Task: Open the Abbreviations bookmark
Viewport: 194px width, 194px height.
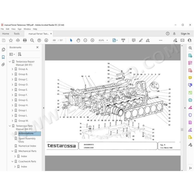Action: [x=26, y=133]
